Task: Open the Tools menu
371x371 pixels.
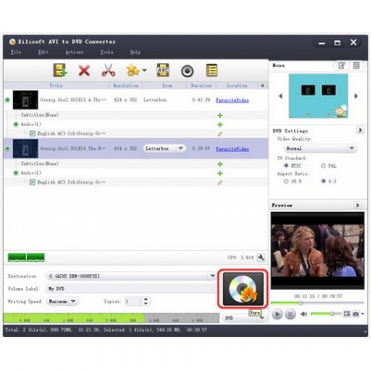Action: [106, 52]
